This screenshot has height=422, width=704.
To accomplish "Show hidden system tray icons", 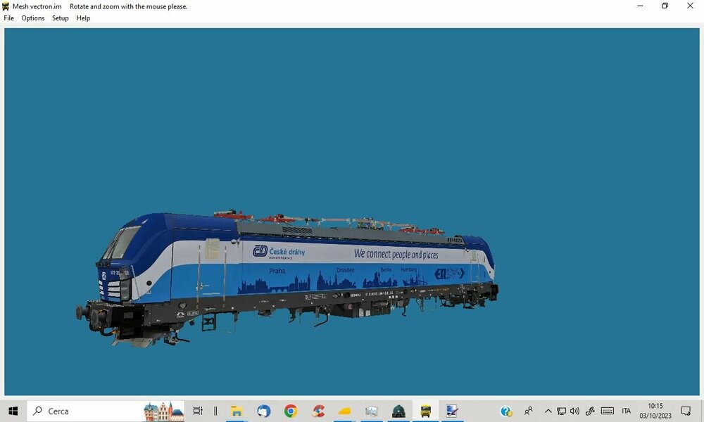I will tap(548, 411).
